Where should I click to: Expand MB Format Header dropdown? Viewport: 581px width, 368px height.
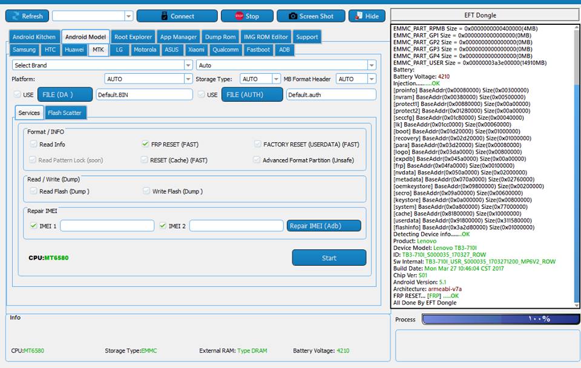[371, 79]
